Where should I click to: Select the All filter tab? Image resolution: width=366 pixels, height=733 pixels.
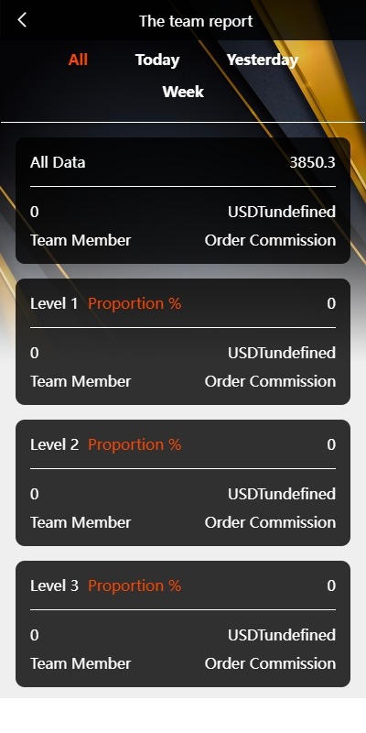pyautogui.click(x=78, y=60)
